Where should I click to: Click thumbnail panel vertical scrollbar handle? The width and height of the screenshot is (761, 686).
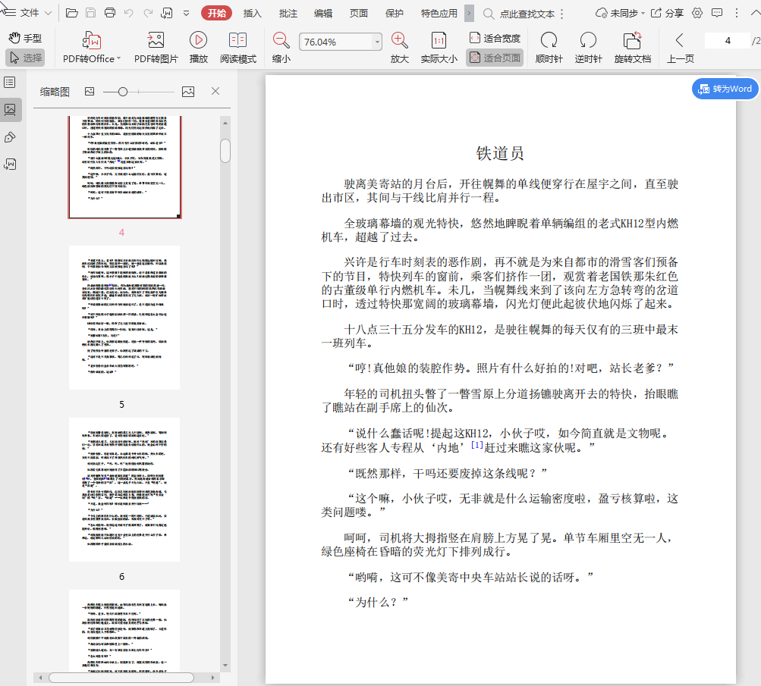coord(225,151)
